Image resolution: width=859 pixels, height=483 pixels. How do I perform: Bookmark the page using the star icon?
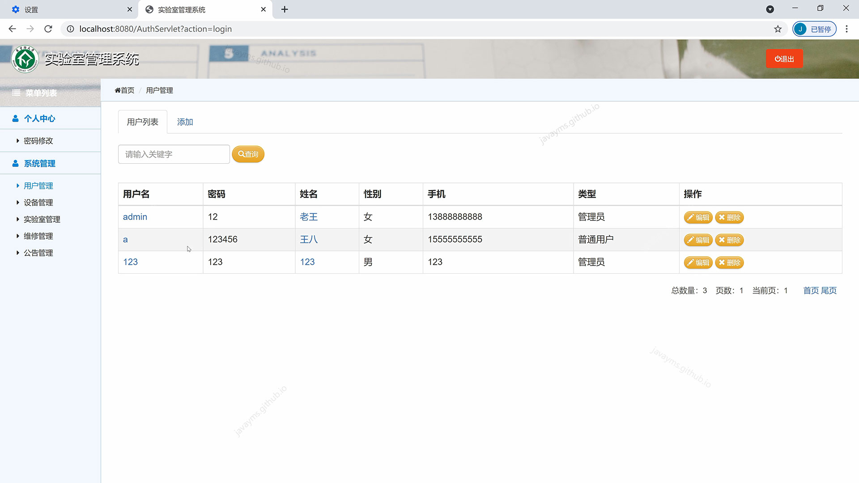(778, 29)
